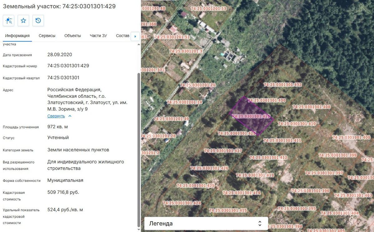The width and height of the screenshot is (374, 232).
Task: Select parcel label 74:25:0301301:400
Action: tap(351, 137)
